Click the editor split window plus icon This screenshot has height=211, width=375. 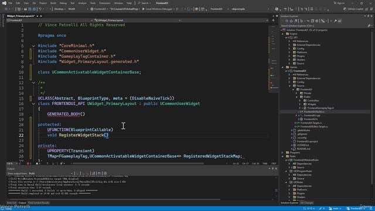274,21
